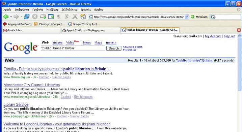The width and height of the screenshot is (242, 132).
Task: Open the Maps search link
Action: click(x=98, y=42)
